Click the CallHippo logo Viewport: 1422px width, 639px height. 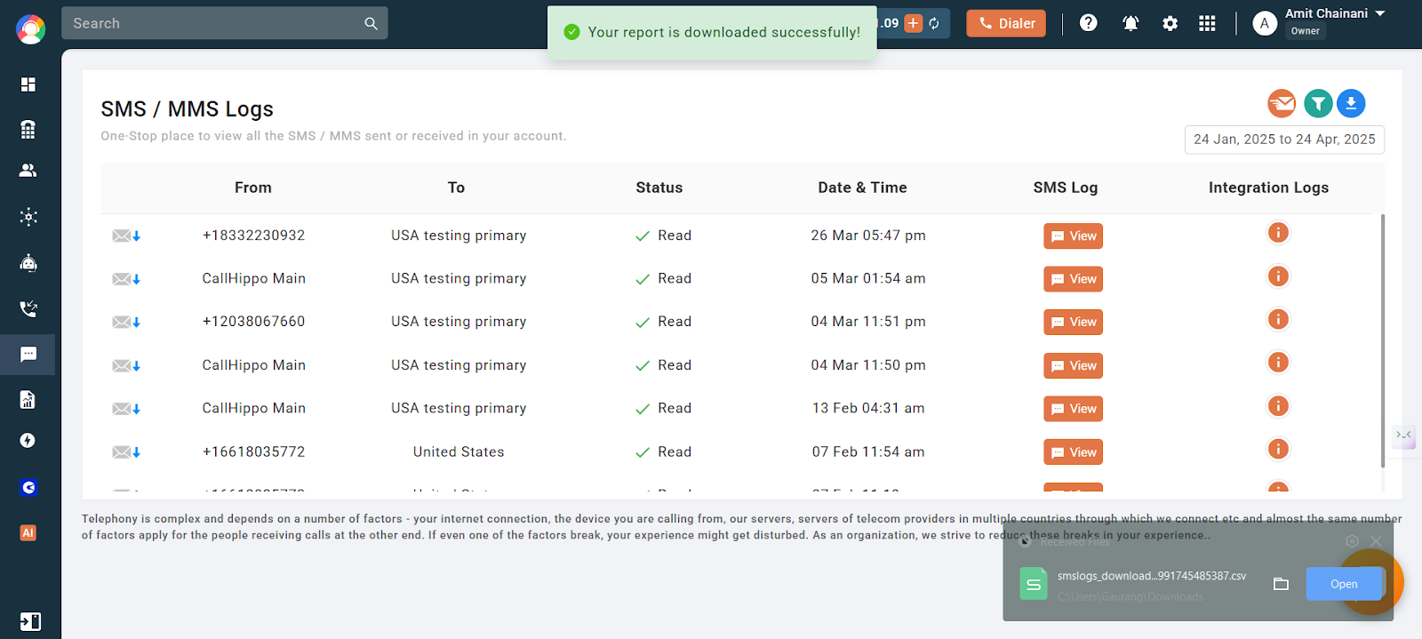point(30,29)
